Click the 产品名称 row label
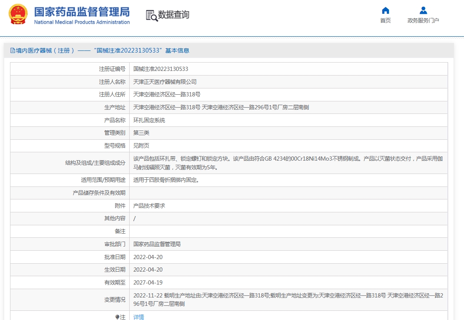464x320 pixels. [x=115, y=120]
